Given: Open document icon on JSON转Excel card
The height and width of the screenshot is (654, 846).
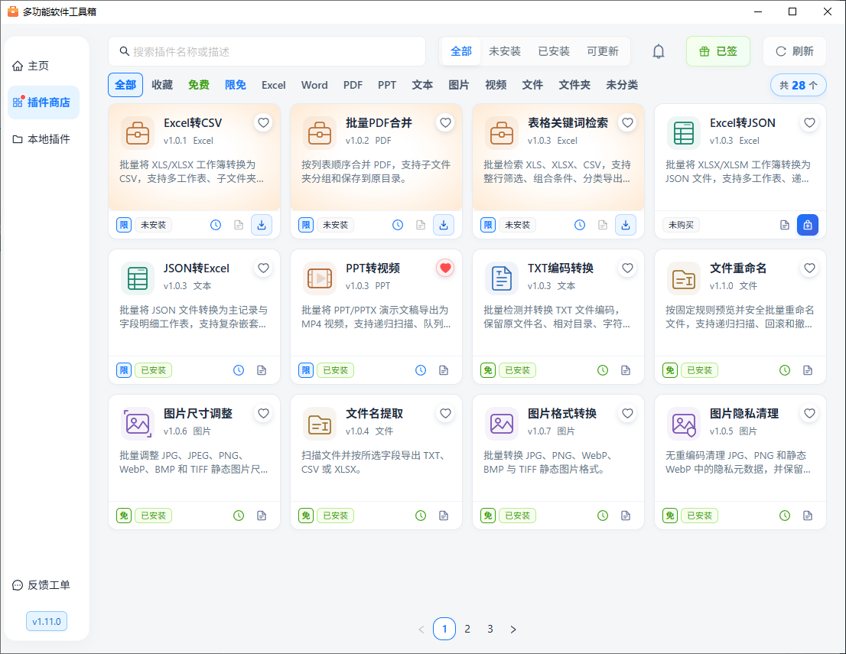Looking at the screenshot, I should point(262,370).
